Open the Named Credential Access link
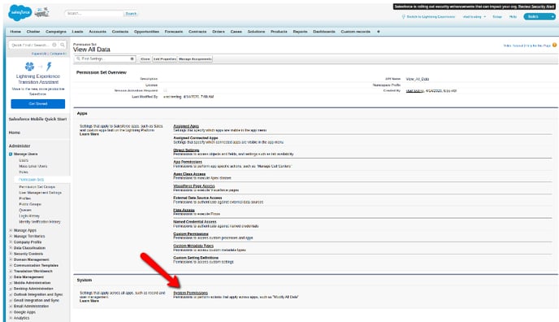 (195, 222)
